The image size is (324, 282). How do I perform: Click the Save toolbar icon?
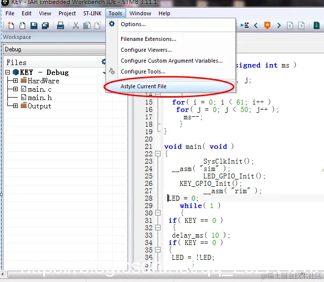tap(34, 26)
